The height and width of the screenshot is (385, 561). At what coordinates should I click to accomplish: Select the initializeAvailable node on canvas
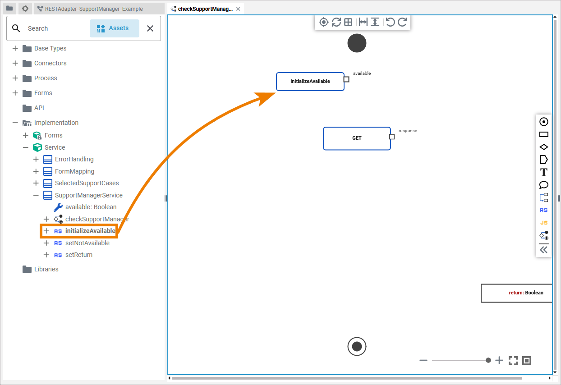(310, 82)
